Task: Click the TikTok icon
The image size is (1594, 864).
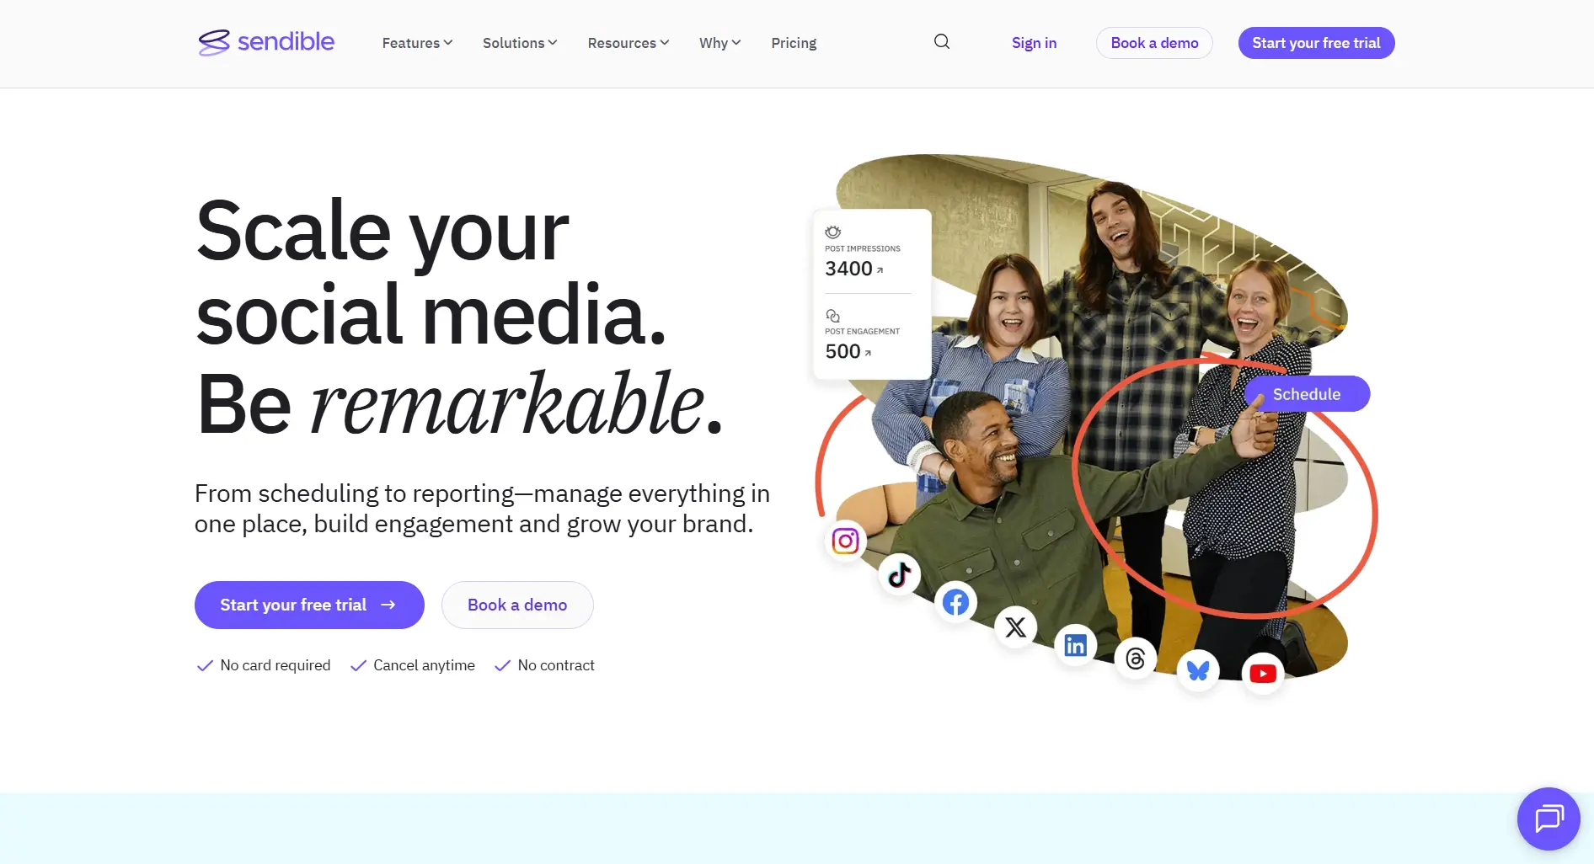Action: [899, 575]
